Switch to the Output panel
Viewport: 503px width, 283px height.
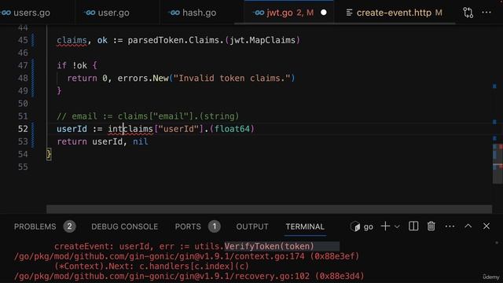tap(252, 226)
